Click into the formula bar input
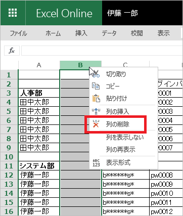Viewport: 183px width, 216px height. click(102, 51)
